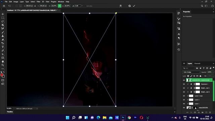Toggle visibility of the selected green layer
Screen dimensions: 215x121
click(x=184, y=80)
